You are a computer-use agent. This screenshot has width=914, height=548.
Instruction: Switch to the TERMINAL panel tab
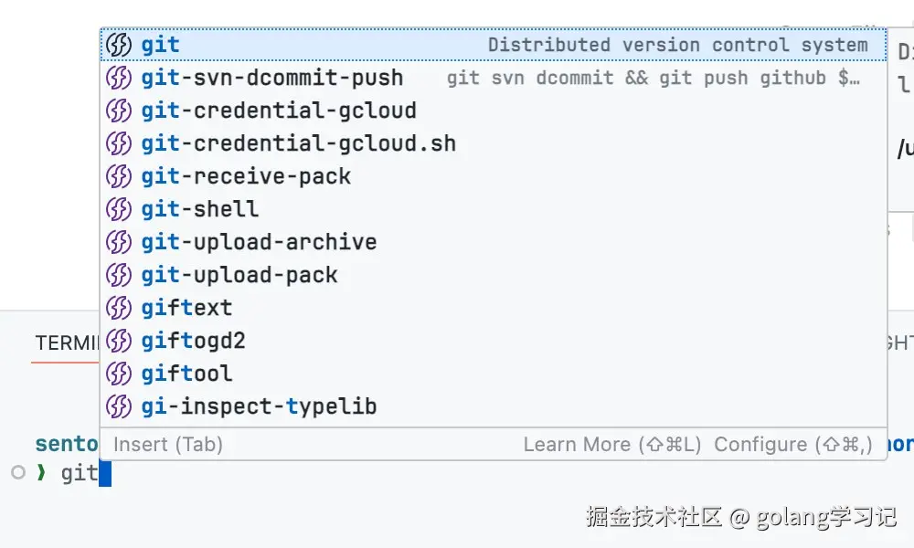point(66,342)
